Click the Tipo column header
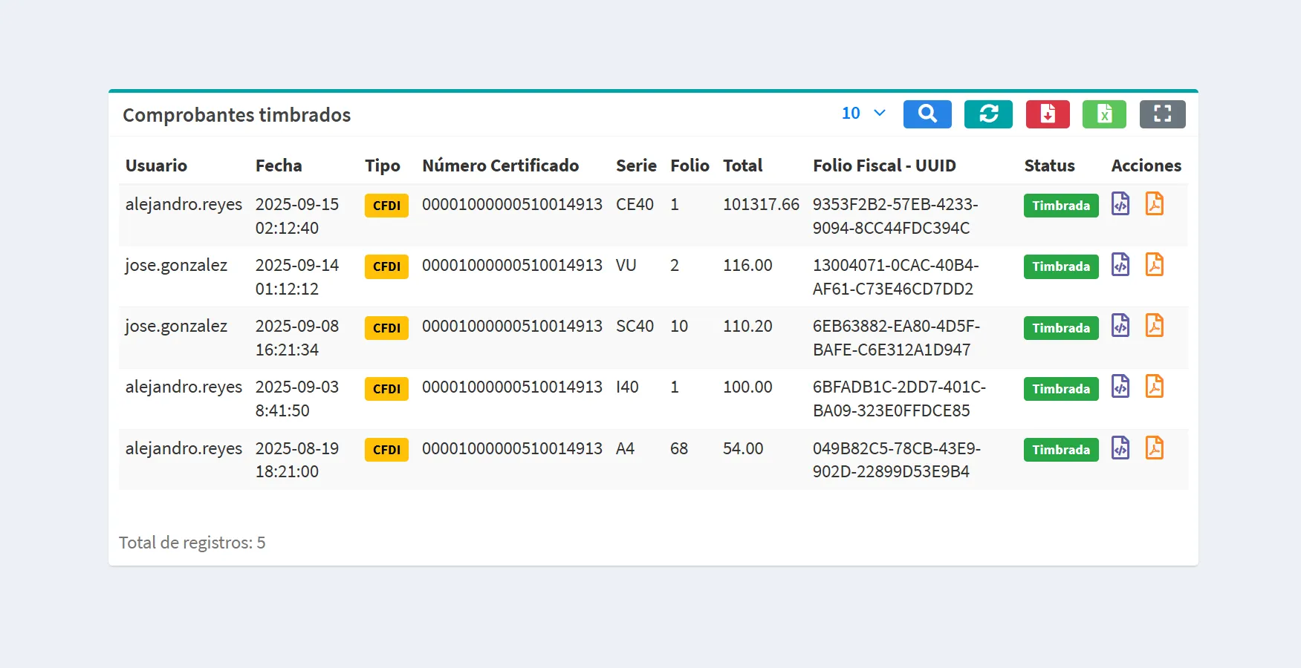The image size is (1301, 668). click(383, 166)
